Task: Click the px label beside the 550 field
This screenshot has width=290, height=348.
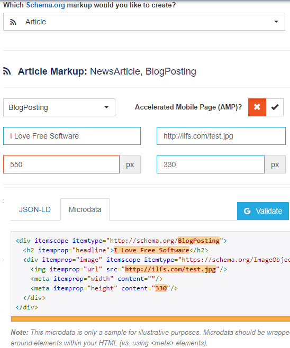Action: pyautogui.click(x=130, y=164)
